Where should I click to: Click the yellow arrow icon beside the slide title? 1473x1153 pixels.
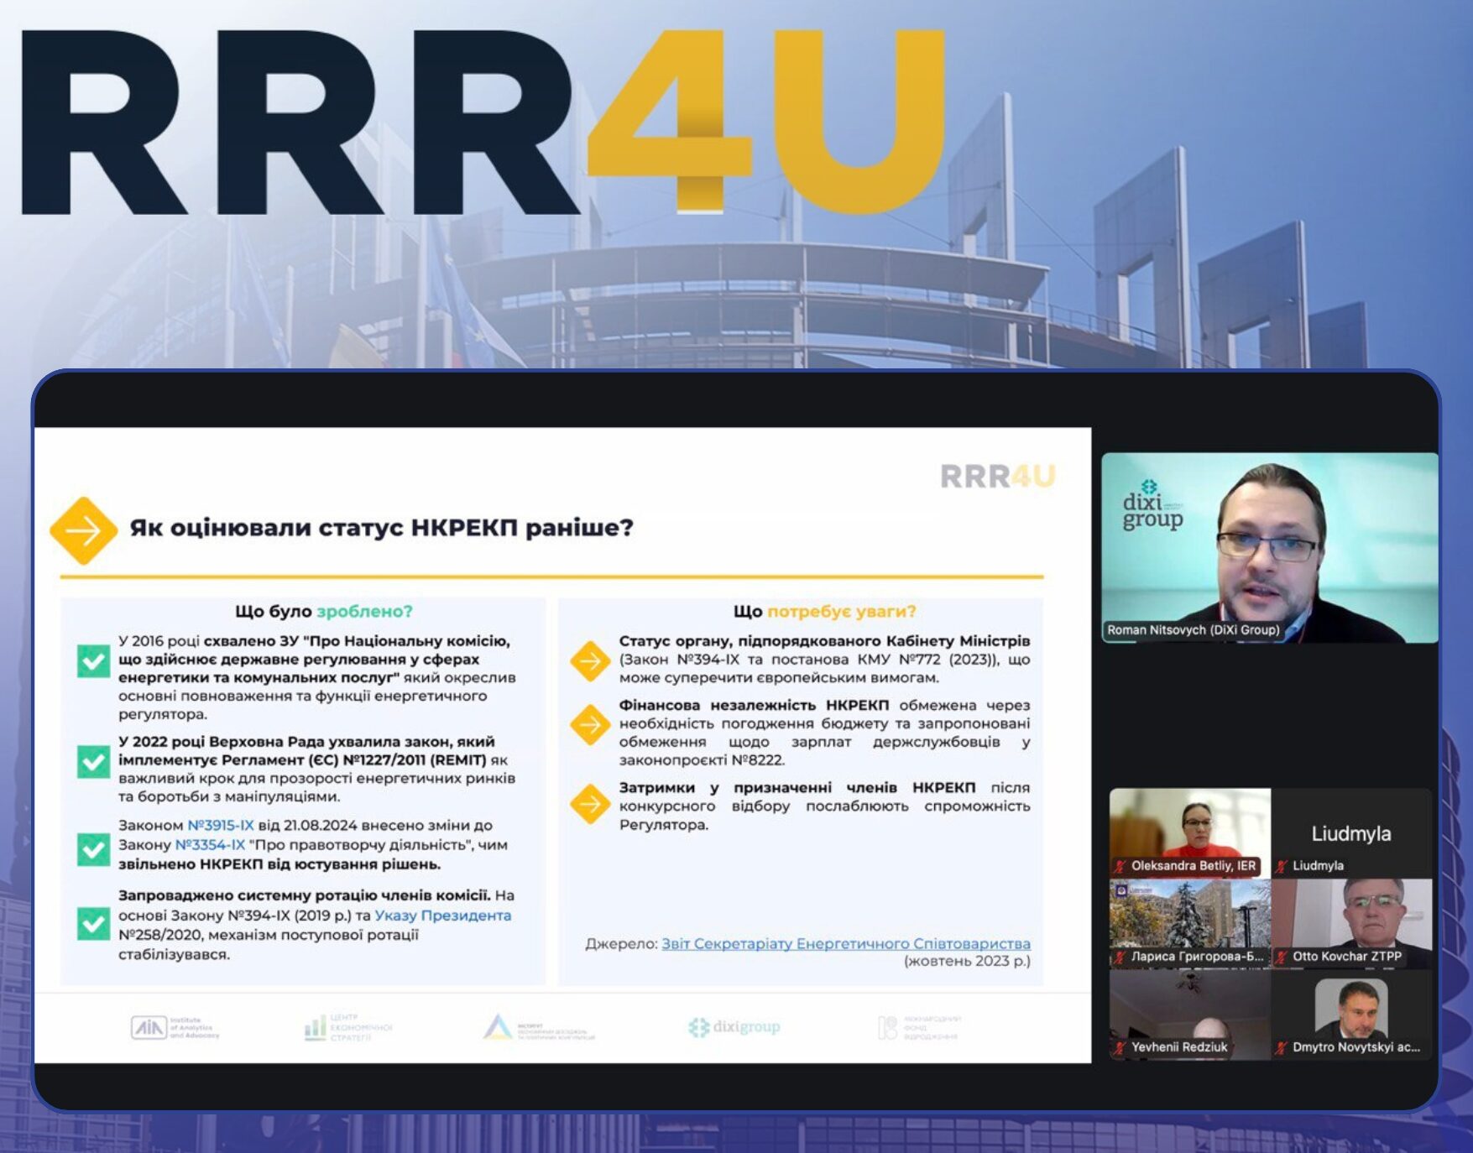[x=83, y=530]
